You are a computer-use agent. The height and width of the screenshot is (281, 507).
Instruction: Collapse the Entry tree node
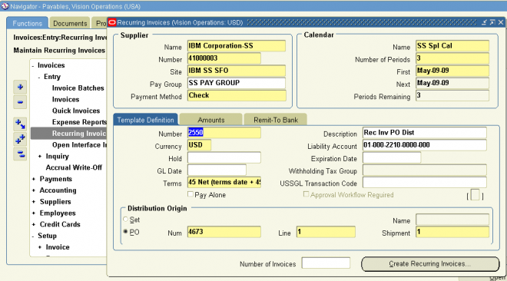pos(39,77)
